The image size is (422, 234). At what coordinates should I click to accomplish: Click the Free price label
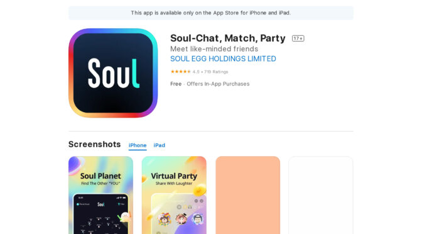(x=176, y=84)
